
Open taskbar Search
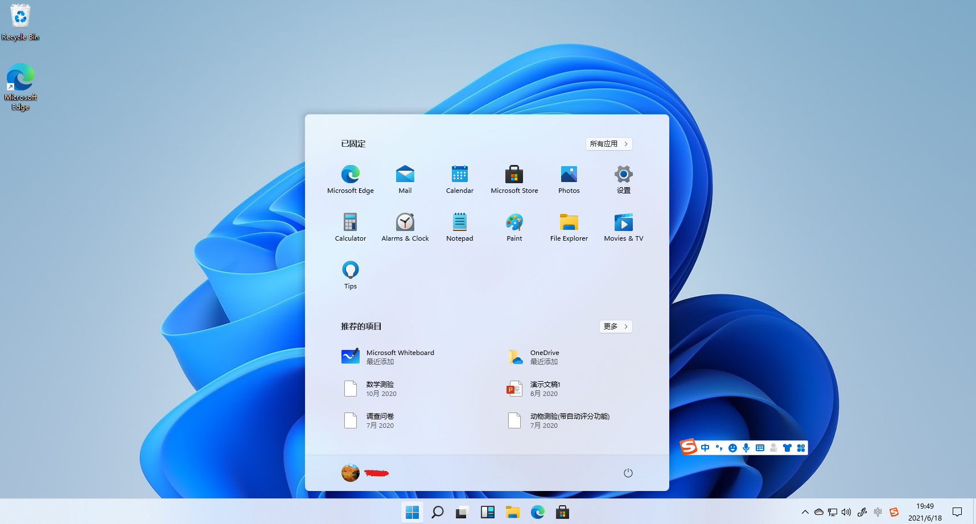click(x=438, y=512)
